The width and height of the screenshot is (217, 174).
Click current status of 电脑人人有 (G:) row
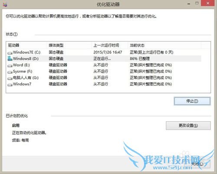coord(151,77)
